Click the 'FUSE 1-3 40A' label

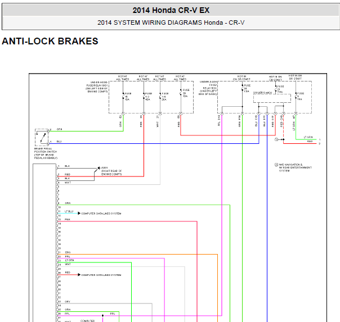[x=148, y=97]
